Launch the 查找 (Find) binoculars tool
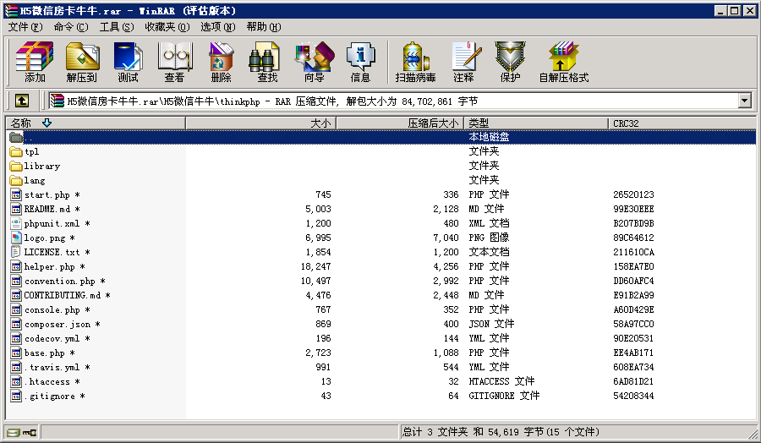This screenshot has height=443, width=761. (x=267, y=62)
